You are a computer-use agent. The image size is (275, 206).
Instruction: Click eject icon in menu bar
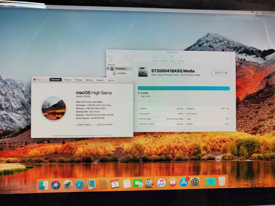[257, 13]
